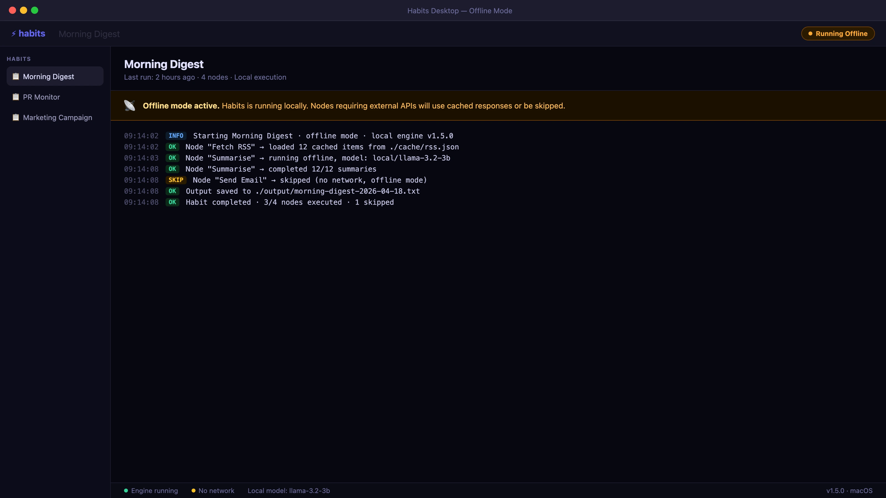
Task: Click log line 'completed 12/12 summaries'
Action: click(281, 169)
